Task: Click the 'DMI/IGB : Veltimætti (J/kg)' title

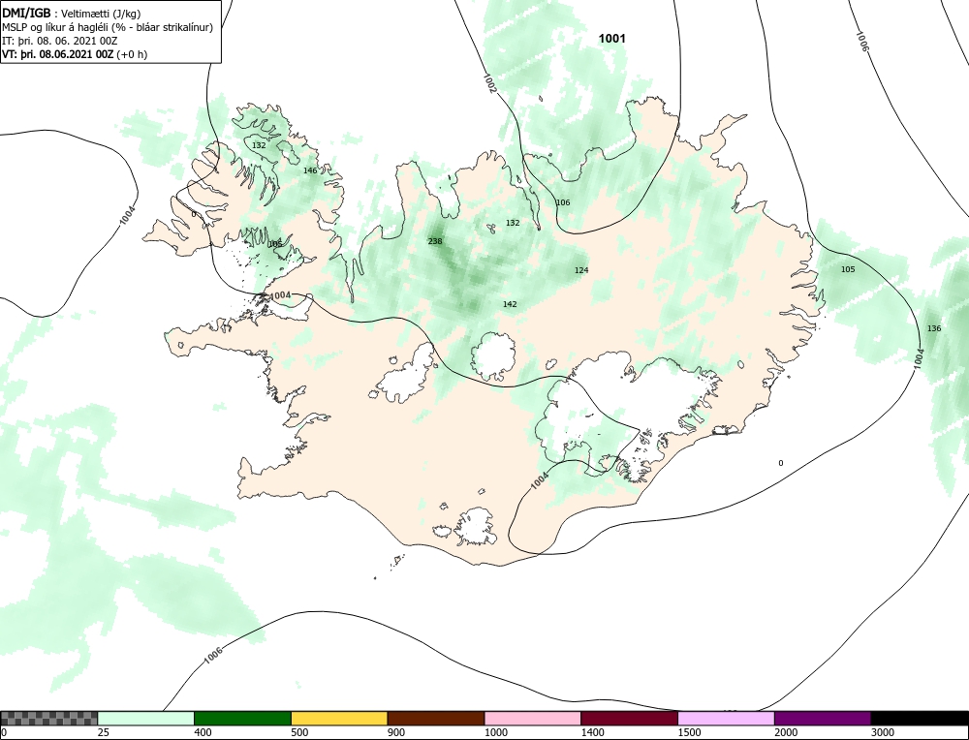Action: tap(72, 14)
